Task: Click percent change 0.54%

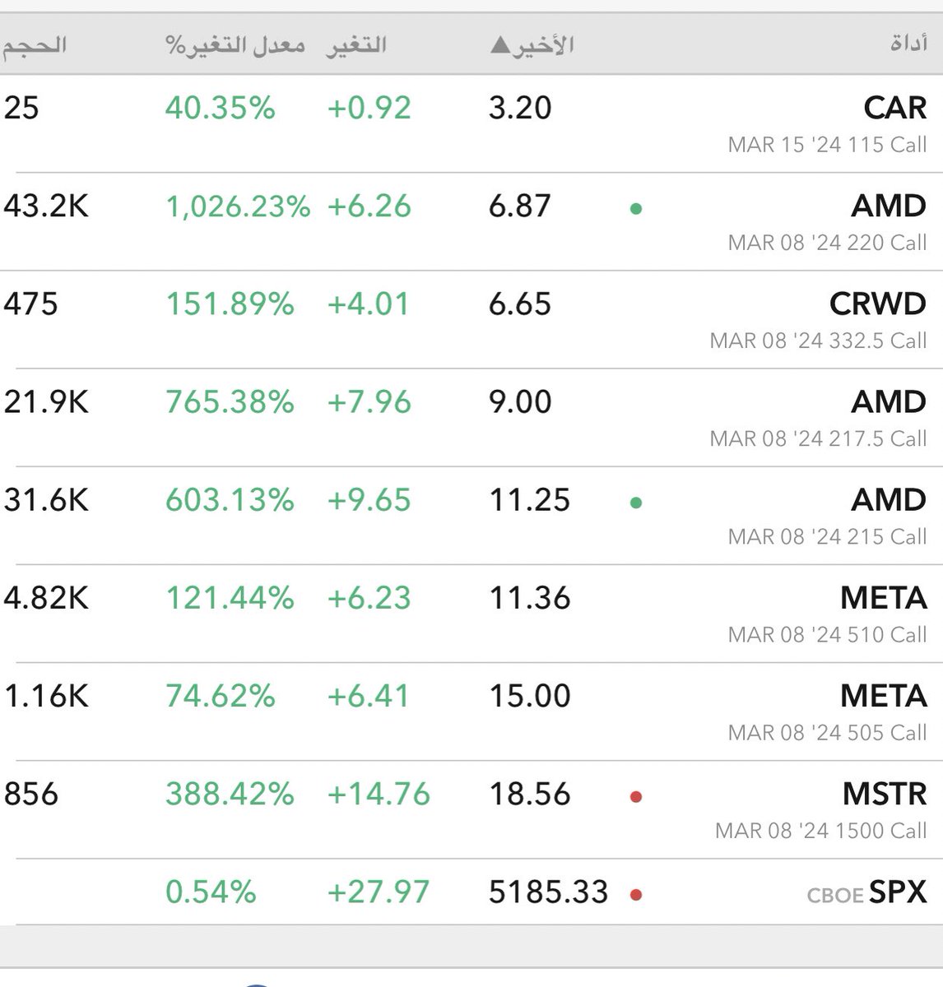Action: coord(211,892)
